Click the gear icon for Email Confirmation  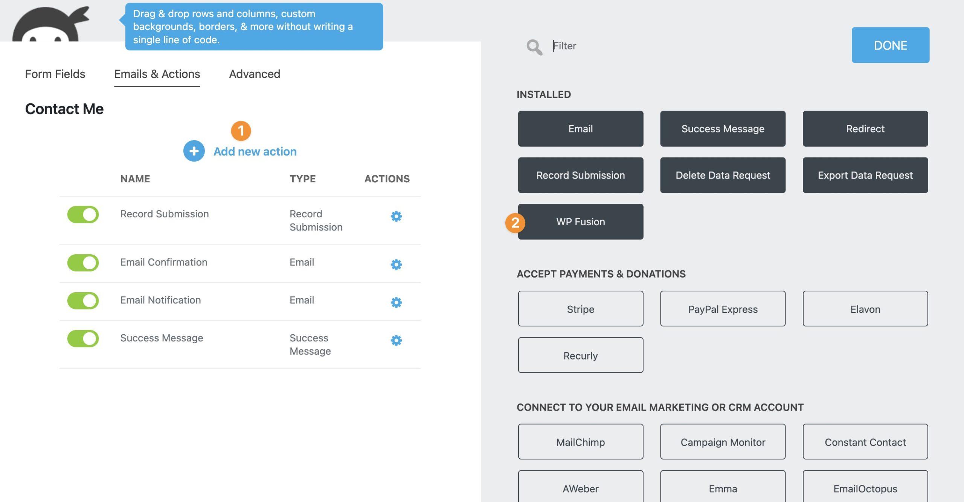tap(395, 262)
